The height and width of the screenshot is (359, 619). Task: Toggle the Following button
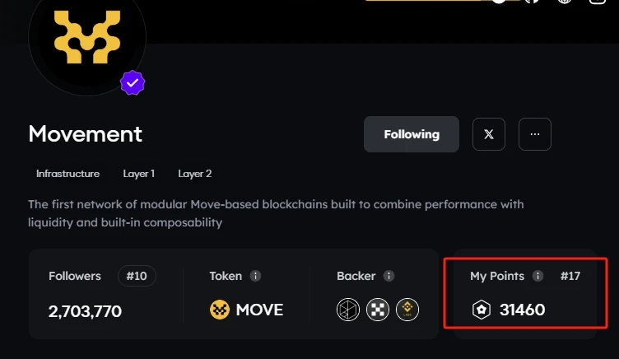412,134
